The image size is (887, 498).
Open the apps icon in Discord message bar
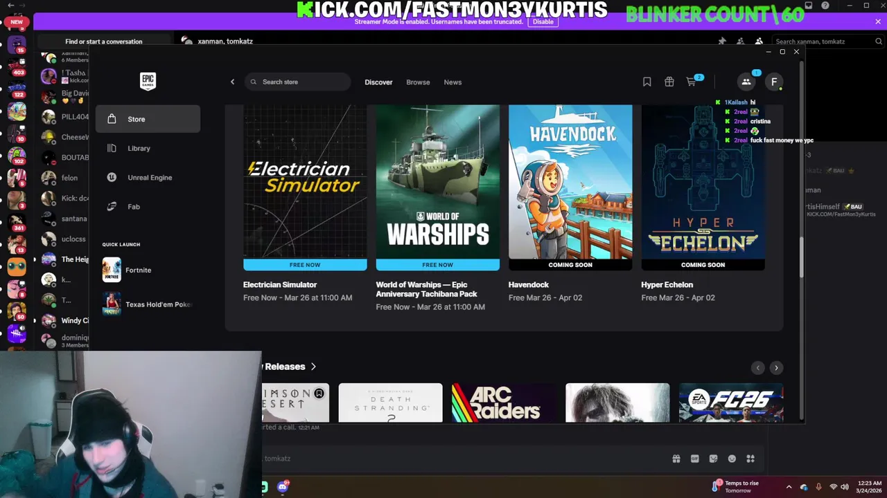pos(750,459)
